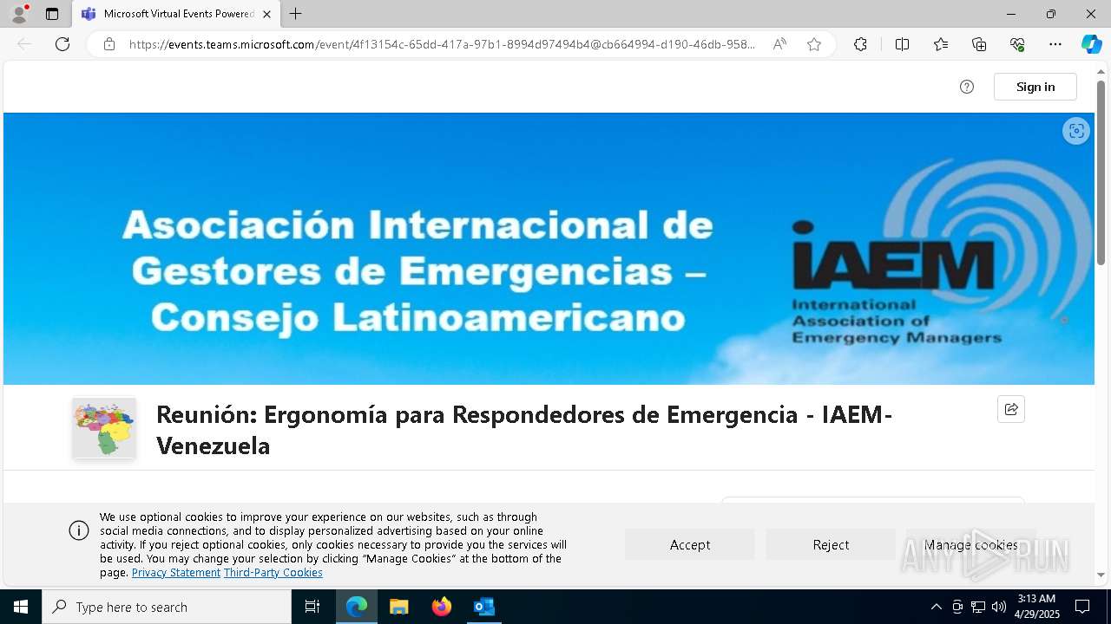Image resolution: width=1111 pixels, height=624 pixels.
Task: Open the volume control icon
Action: [x=999, y=607]
